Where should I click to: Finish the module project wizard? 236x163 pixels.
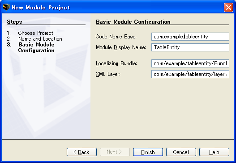click(x=148, y=152)
